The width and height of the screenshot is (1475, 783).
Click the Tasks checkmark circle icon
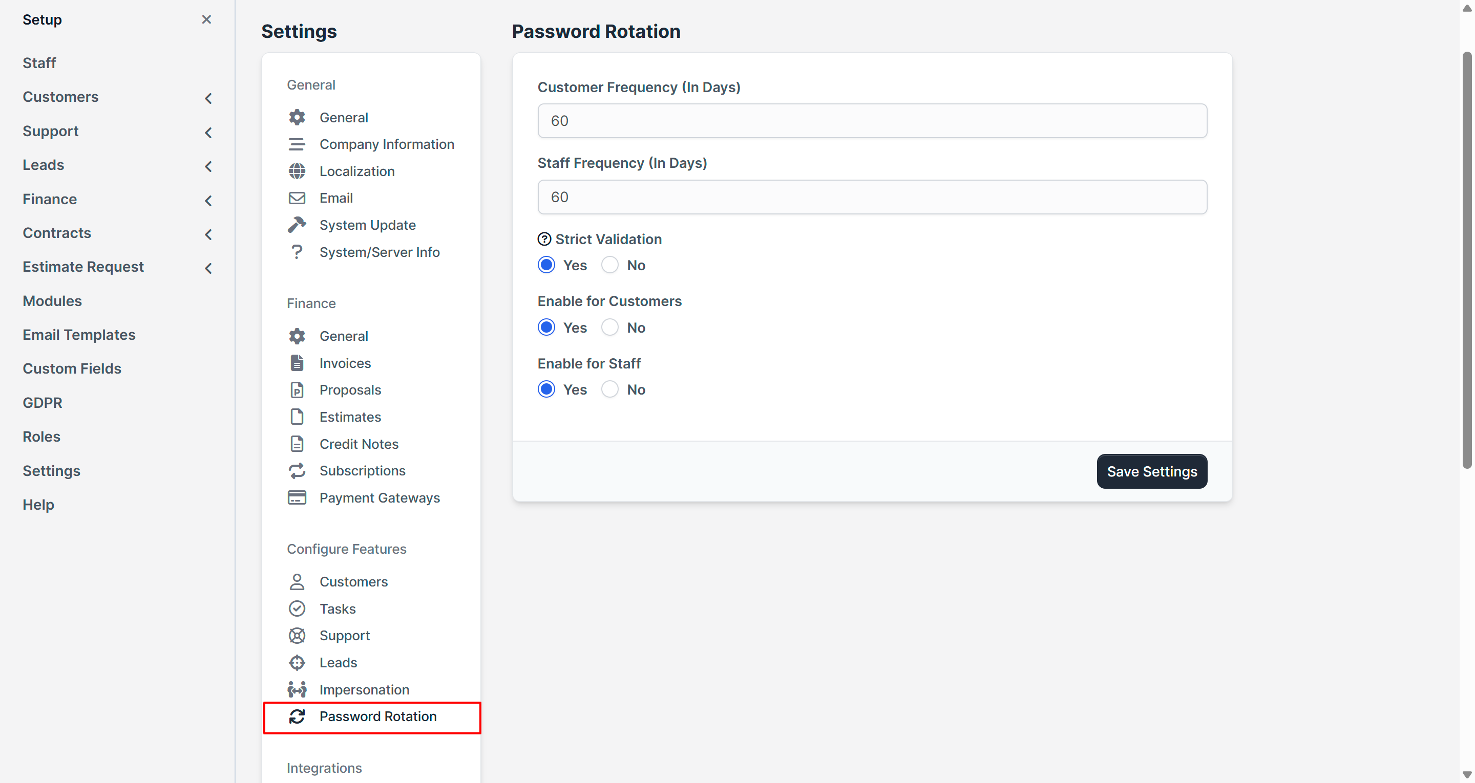(297, 608)
